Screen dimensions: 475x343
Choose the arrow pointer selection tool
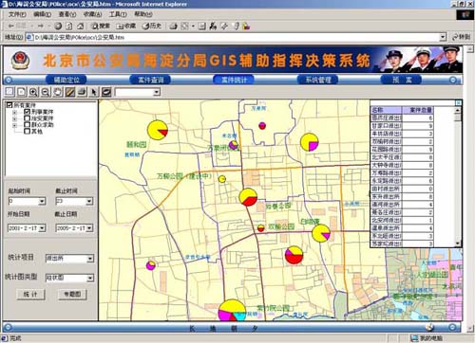pyautogui.click(x=94, y=92)
